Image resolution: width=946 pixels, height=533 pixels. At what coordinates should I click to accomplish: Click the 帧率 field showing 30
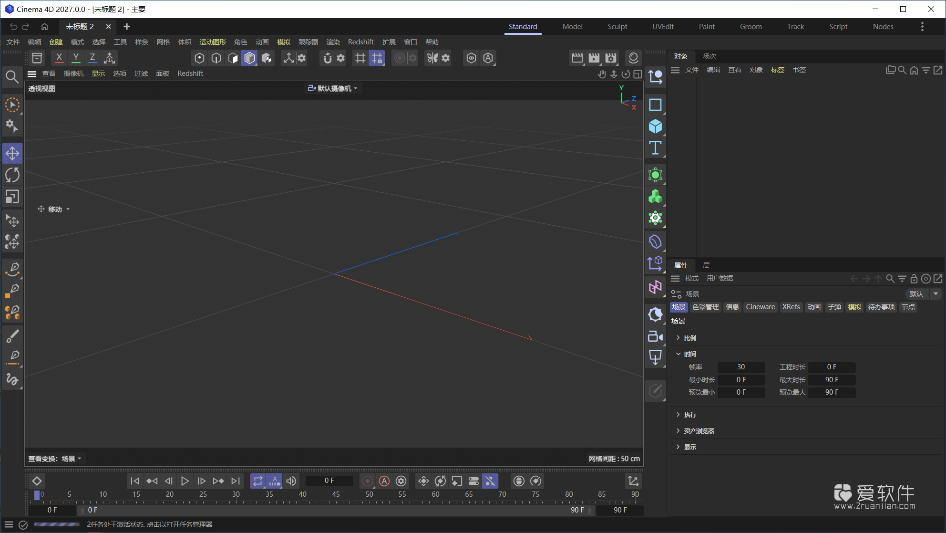[x=741, y=367]
